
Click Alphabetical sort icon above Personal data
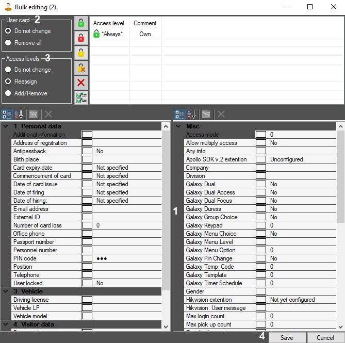(19, 115)
